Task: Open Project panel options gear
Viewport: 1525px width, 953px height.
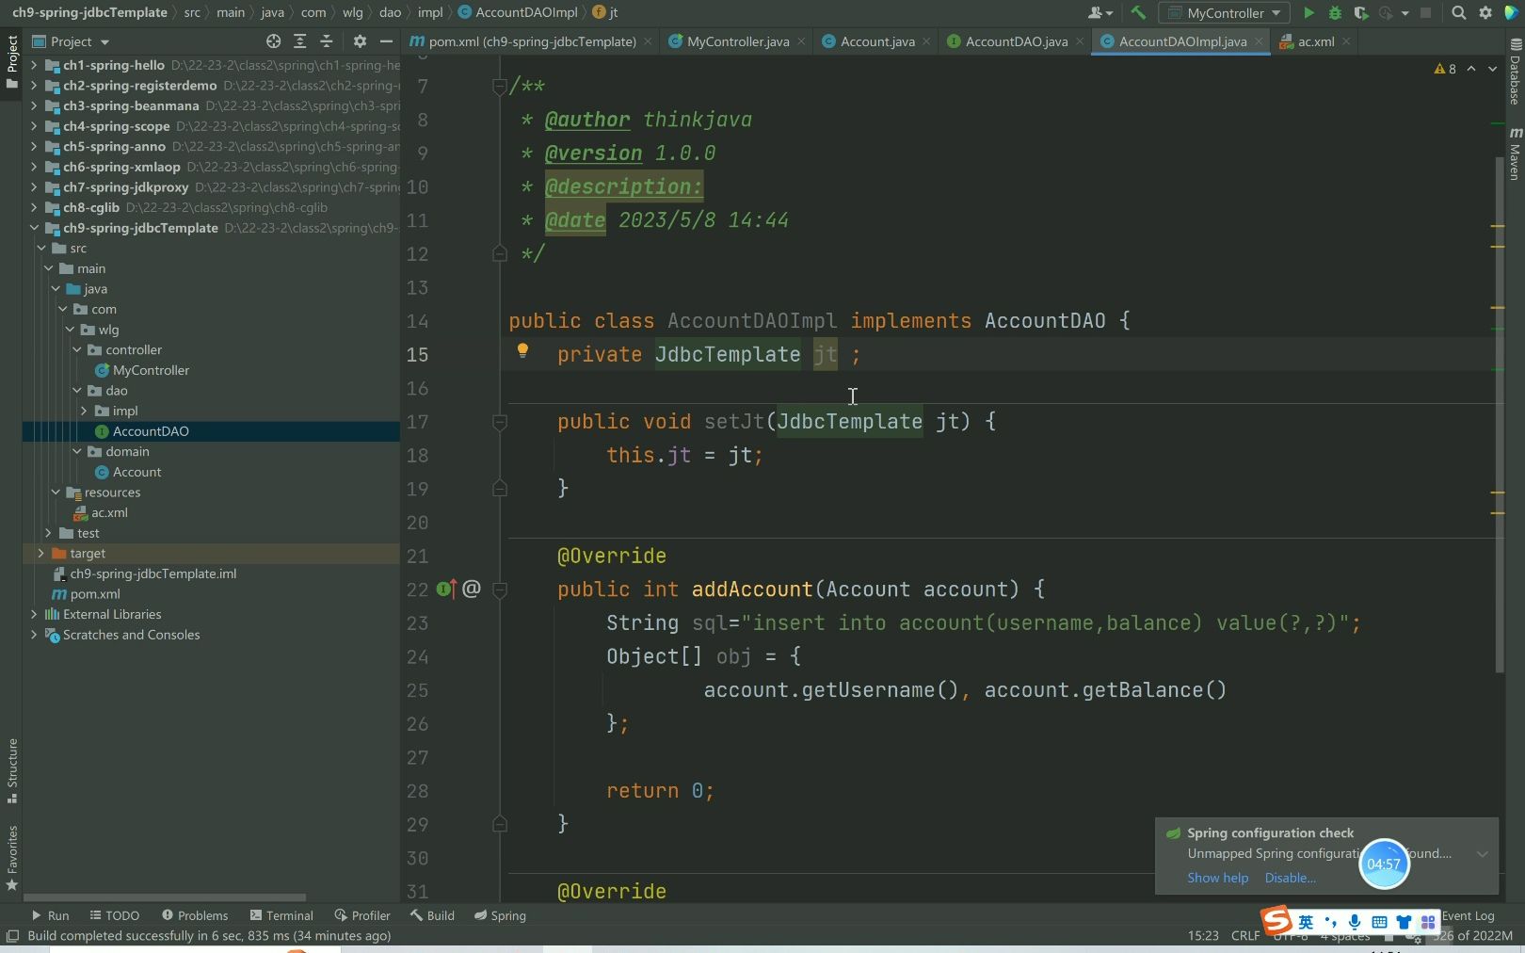Action: pos(360,41)
